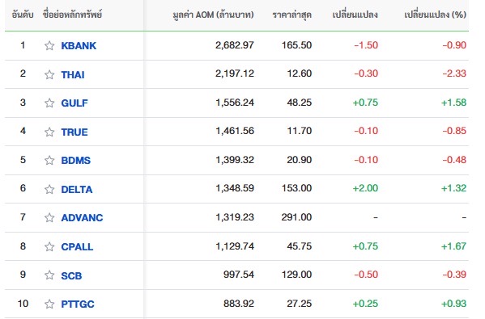Toggle the CPALL favorite star
Viewport: 485px width, 319px height.
(49, 246)
